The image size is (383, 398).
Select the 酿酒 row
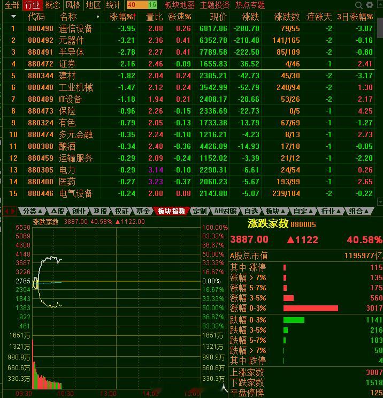click(189, 146)
